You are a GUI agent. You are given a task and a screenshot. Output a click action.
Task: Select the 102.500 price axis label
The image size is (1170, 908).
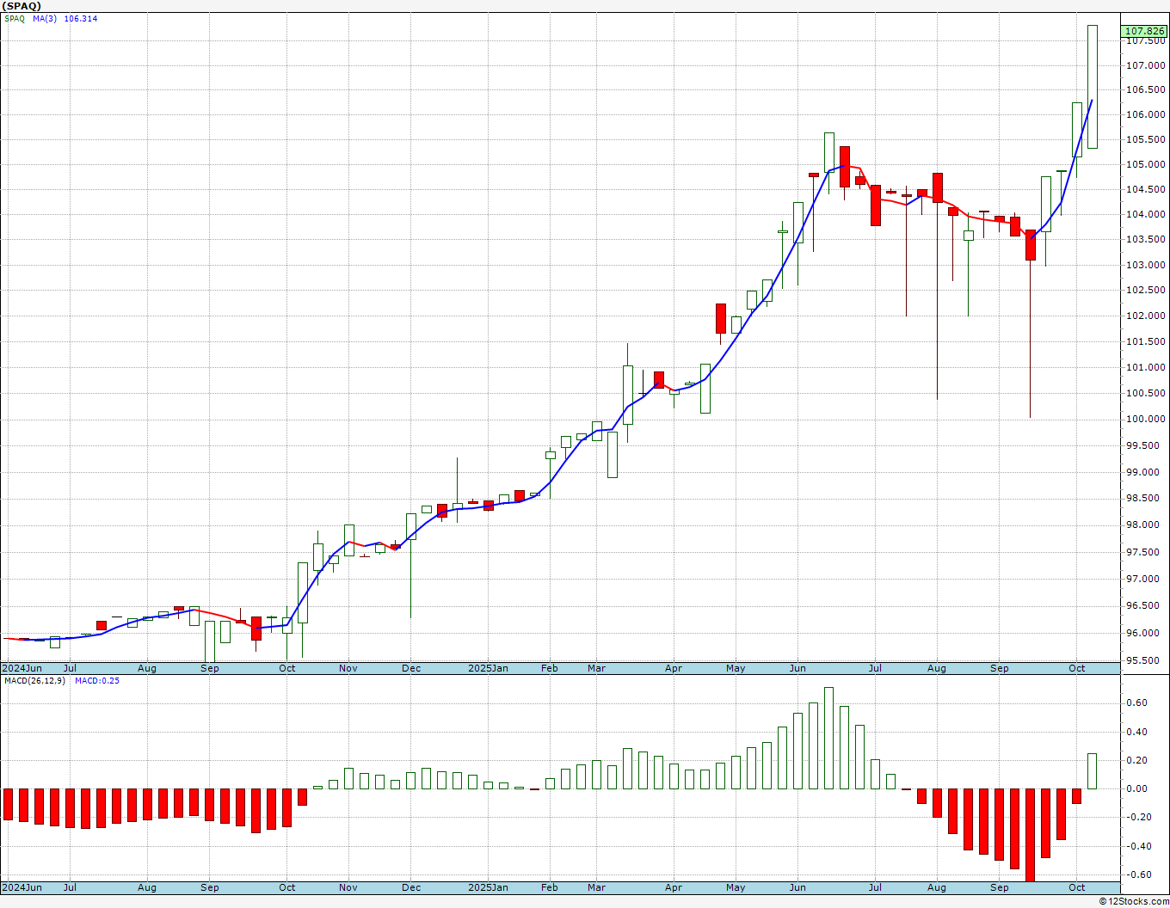(x=1146, y=291)
